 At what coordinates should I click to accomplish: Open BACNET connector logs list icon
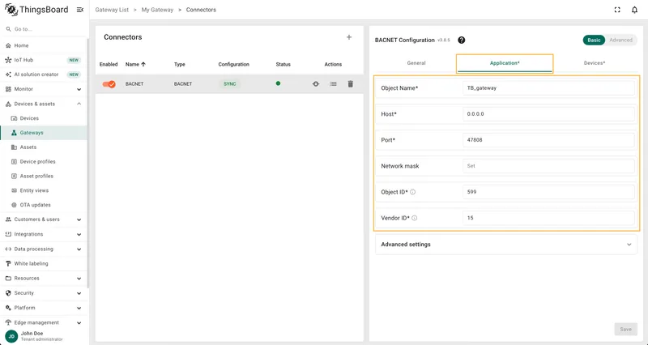(x=333, y=84)
